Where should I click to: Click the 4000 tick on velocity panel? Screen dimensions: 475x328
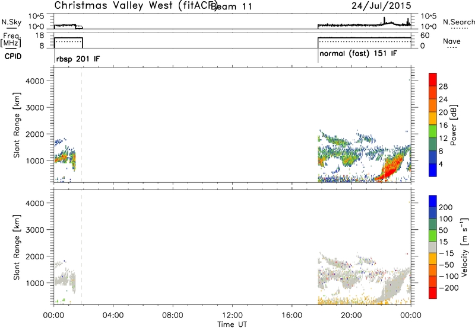click(34, 203)
